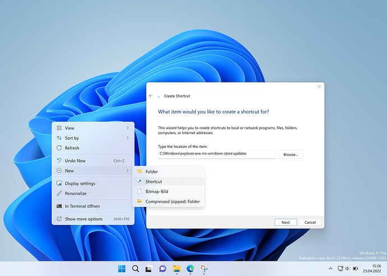Screen dimensions: 387x276
Task: Choose Shortcut in the New submenu
Action: [x=154, y=182]
